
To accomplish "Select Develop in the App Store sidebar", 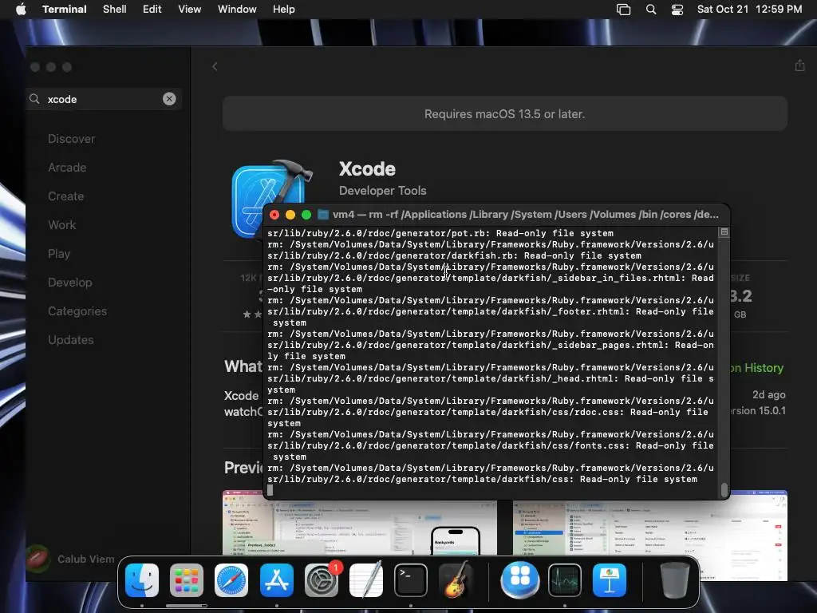I will coord(70,282).
